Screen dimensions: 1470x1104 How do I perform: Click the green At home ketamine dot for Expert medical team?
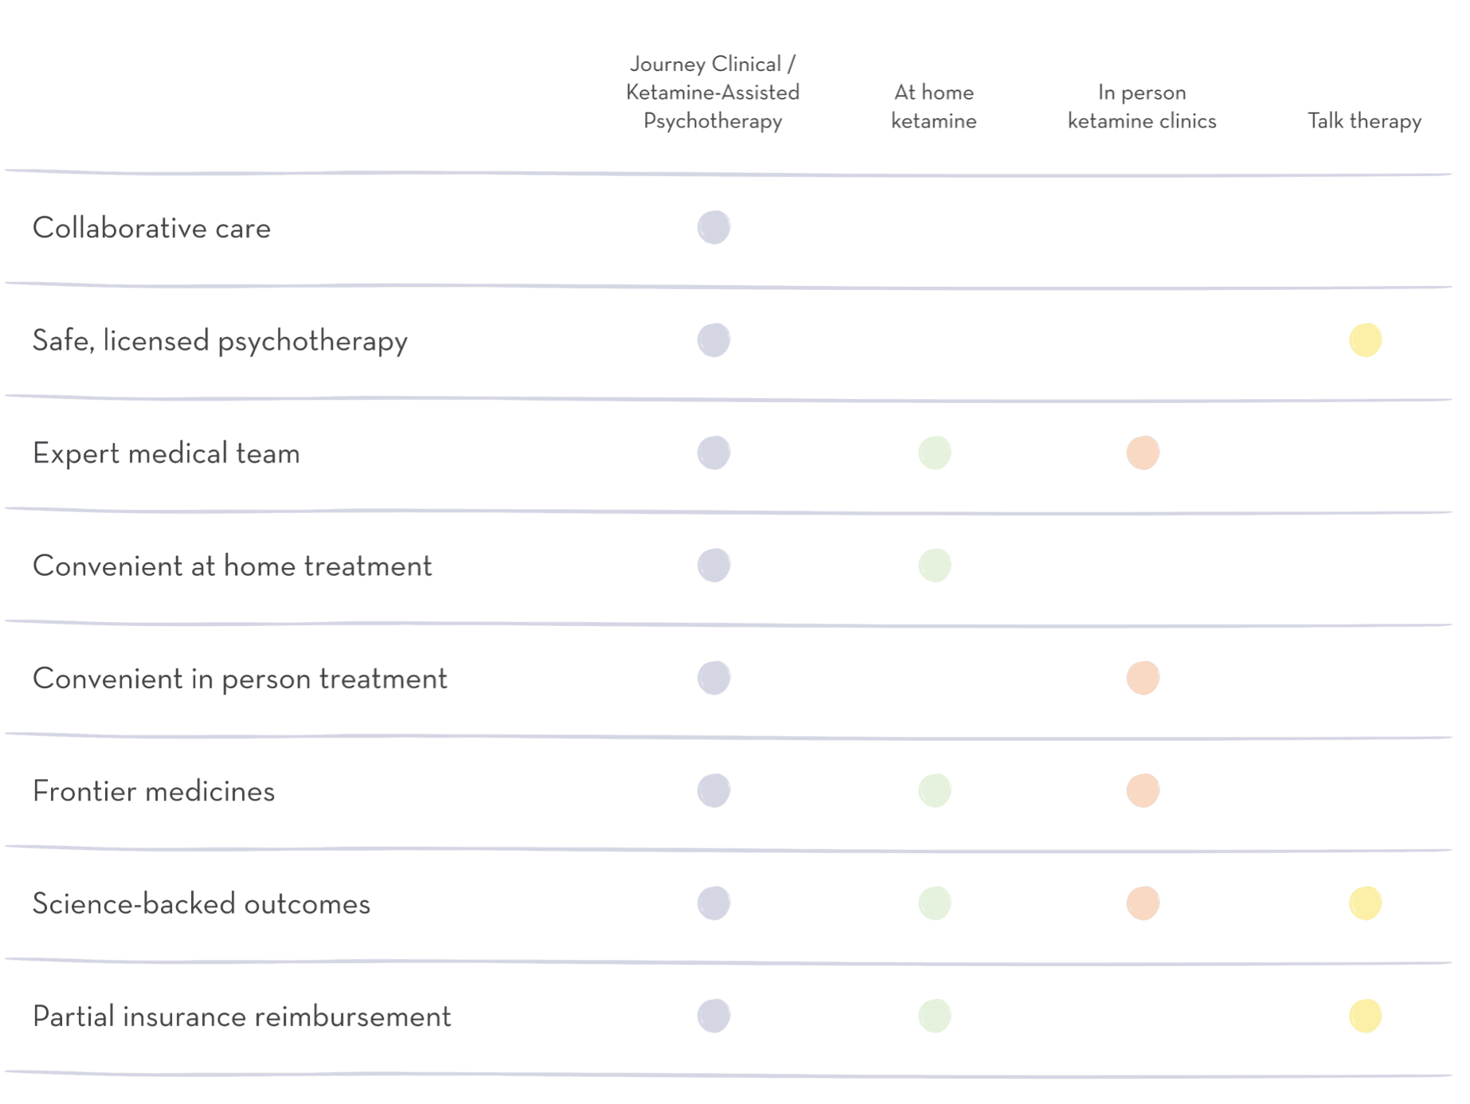tap(934, 453)
